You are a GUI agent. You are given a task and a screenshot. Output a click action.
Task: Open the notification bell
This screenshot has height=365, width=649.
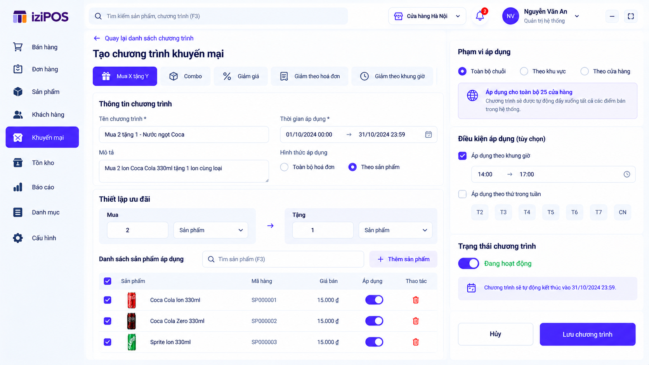tap(480, 16)
